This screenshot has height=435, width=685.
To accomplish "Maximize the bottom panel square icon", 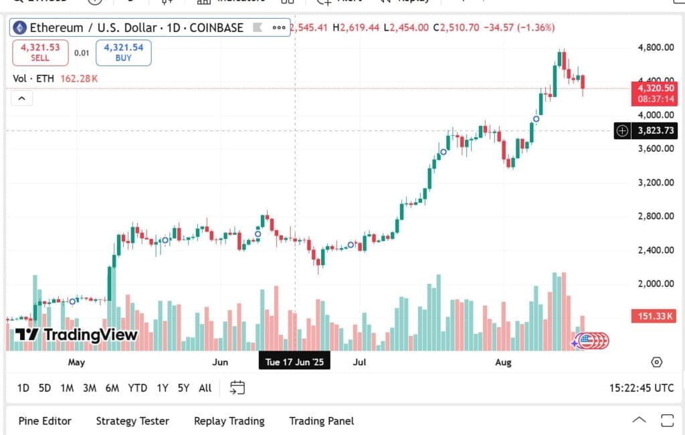I will point(667,420).
